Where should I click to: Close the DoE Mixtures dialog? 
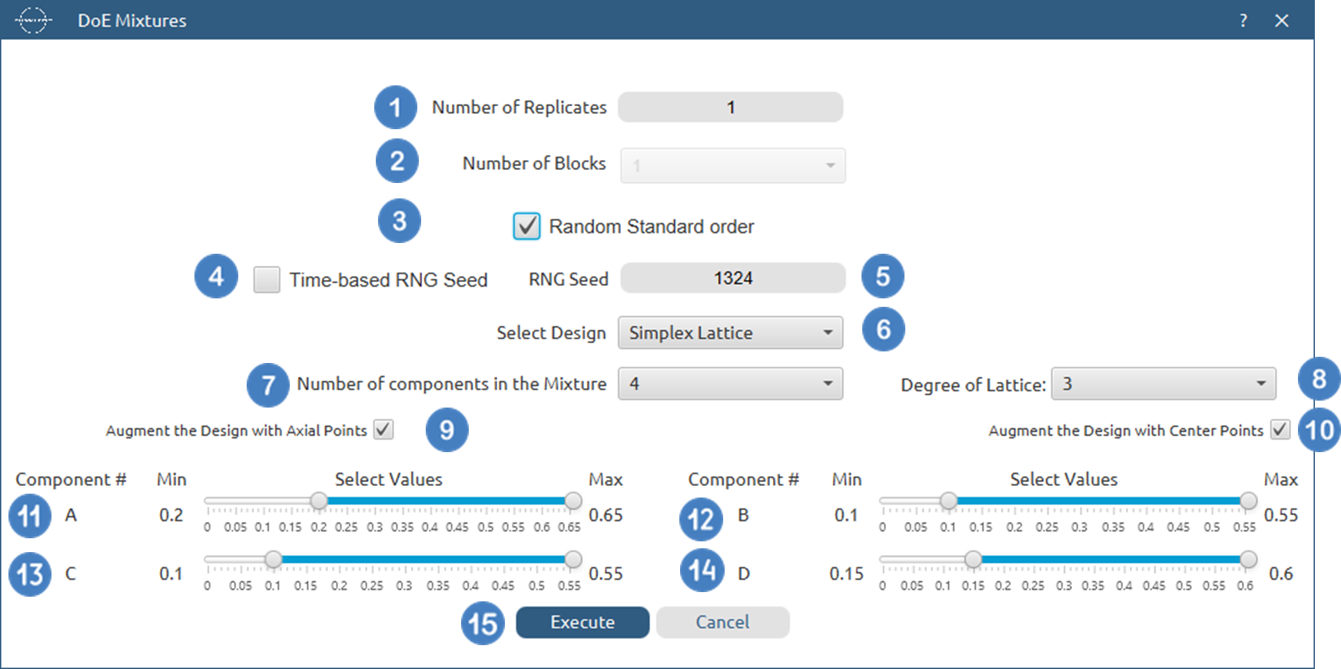coord(1281,21)
